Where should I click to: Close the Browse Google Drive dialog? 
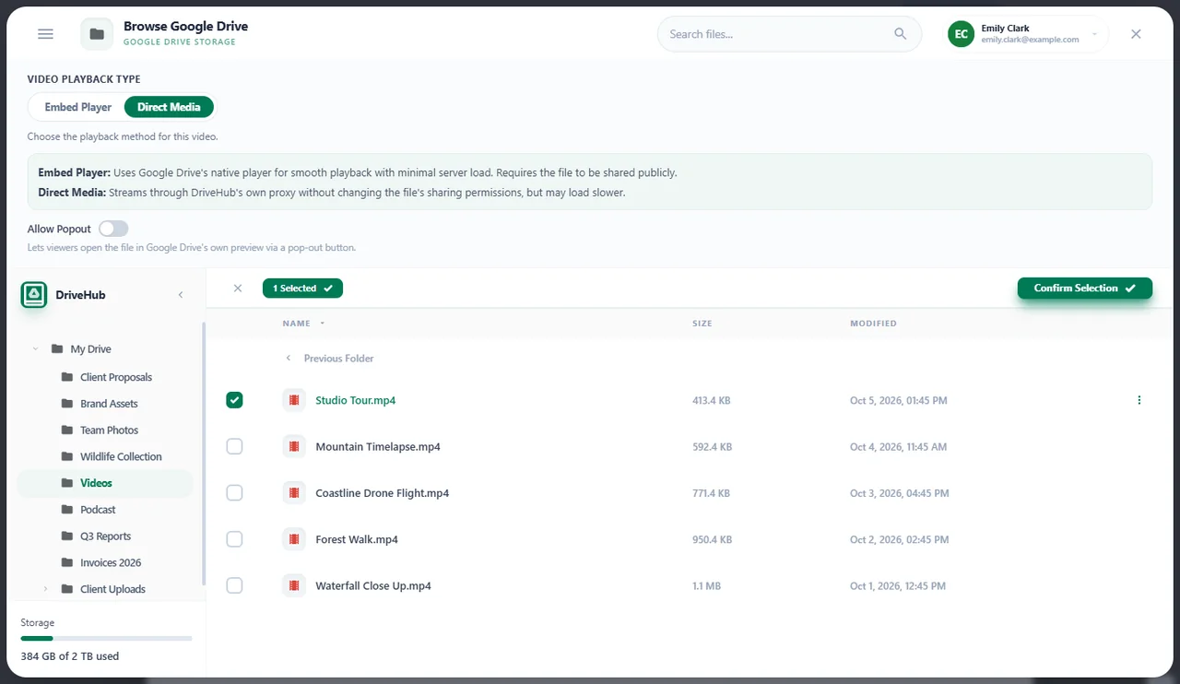1136,34
